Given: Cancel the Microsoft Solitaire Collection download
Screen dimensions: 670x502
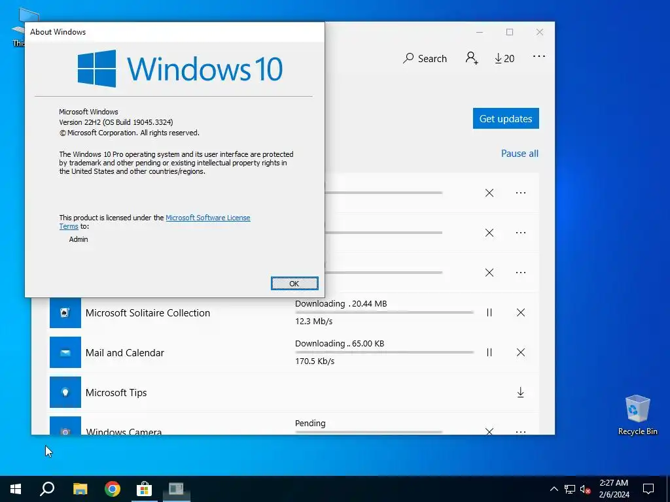Looking at the screenshot, I should 520,312.
